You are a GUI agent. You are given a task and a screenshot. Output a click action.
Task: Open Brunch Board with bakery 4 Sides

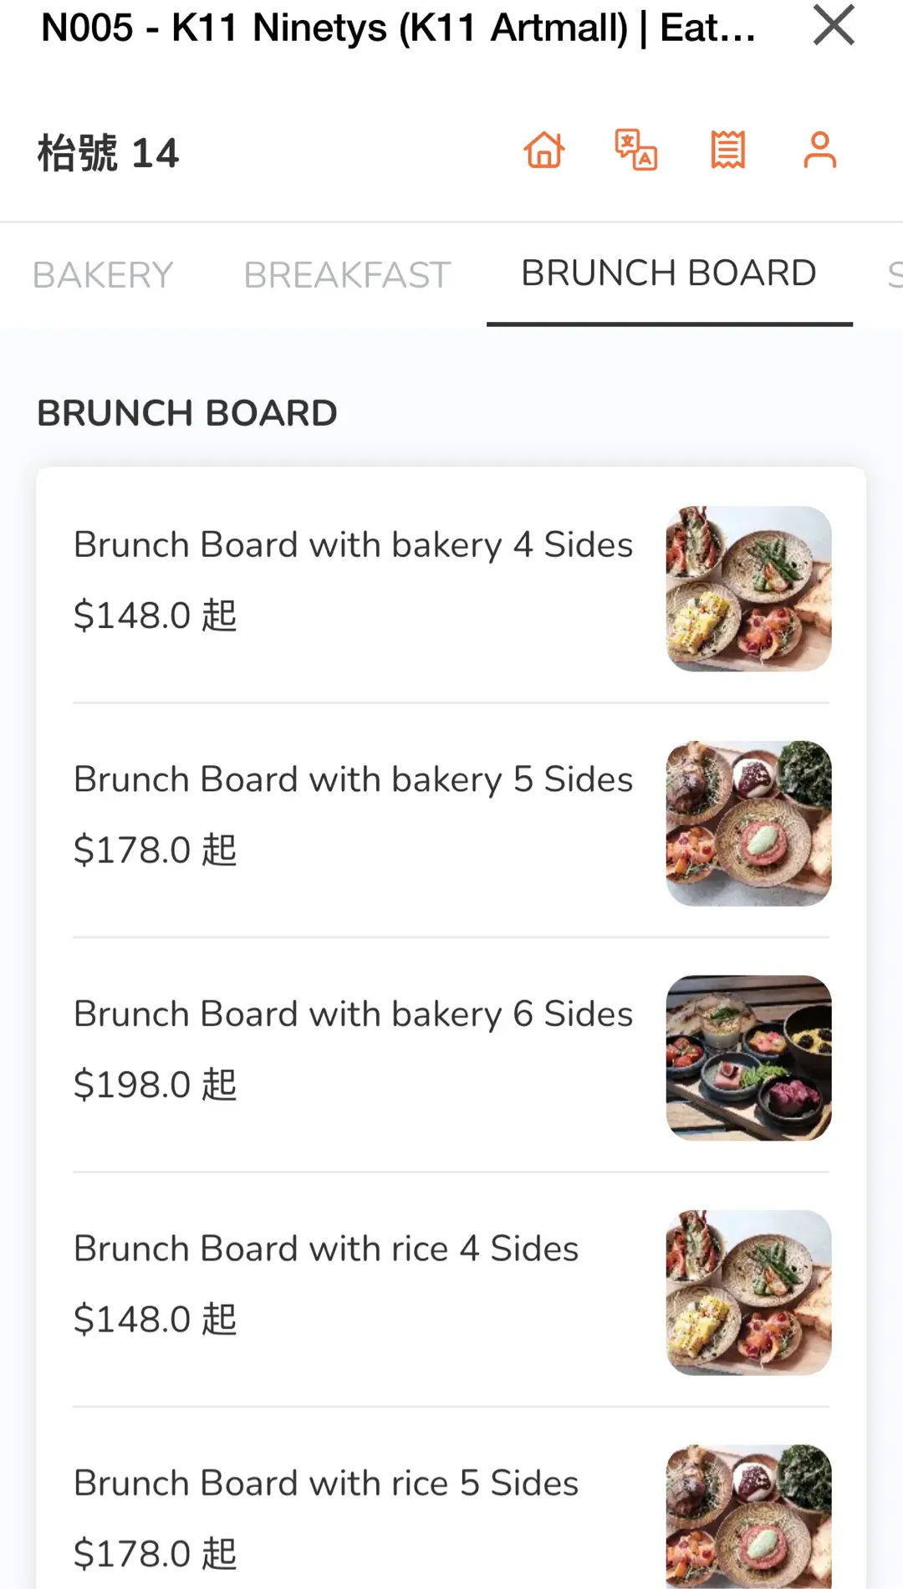pos(353,545)
